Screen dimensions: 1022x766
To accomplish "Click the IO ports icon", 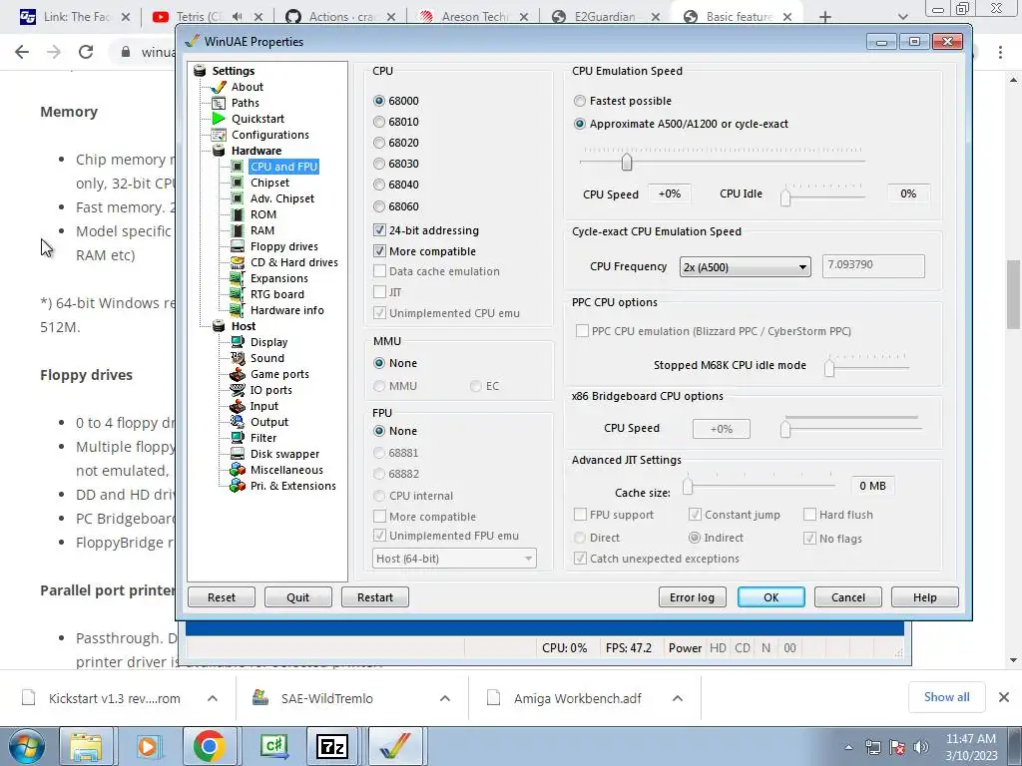I will (238, 390).
